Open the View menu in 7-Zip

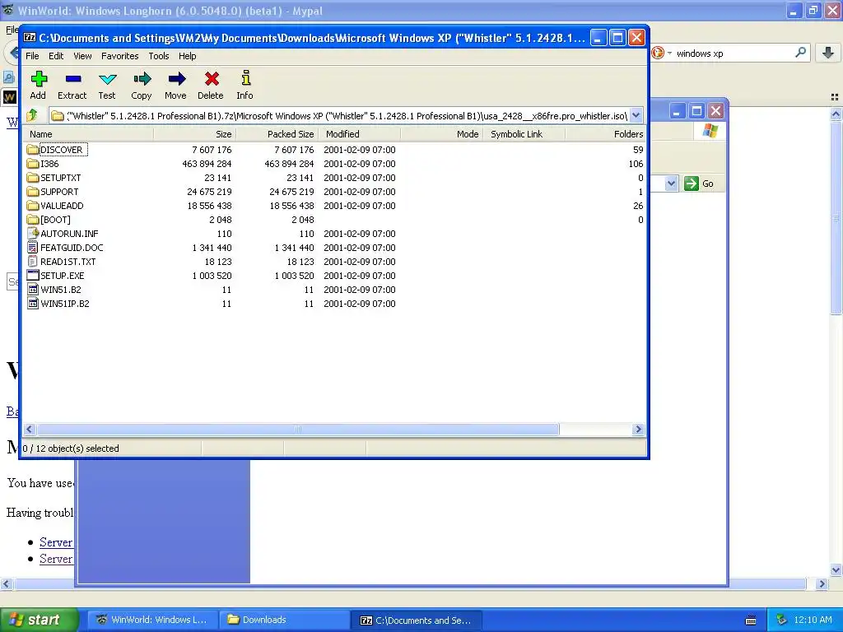(82, 56)
